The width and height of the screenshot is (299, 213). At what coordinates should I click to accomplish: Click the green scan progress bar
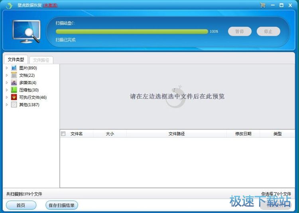132,32
